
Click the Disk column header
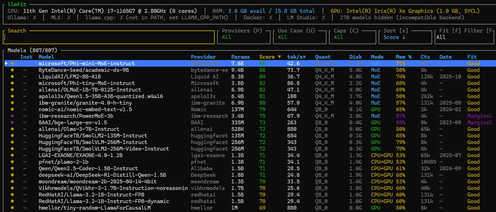point(356,57)
